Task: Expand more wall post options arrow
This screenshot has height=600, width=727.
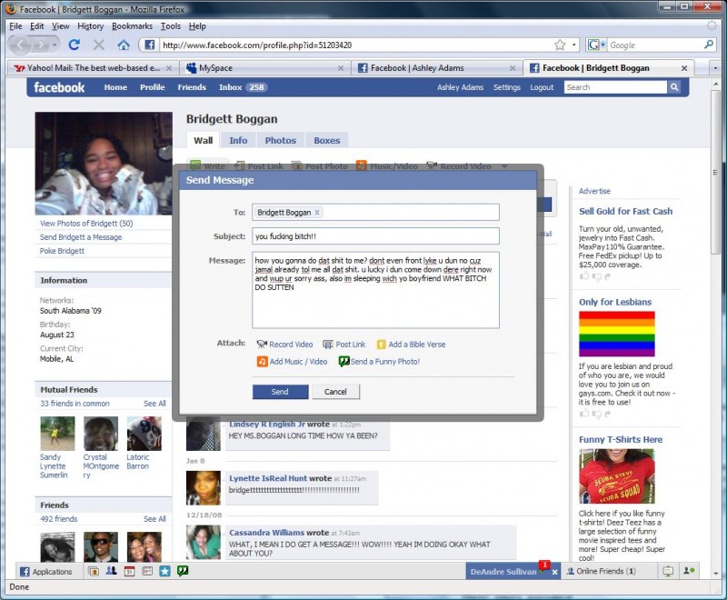Action: point(504,166)
